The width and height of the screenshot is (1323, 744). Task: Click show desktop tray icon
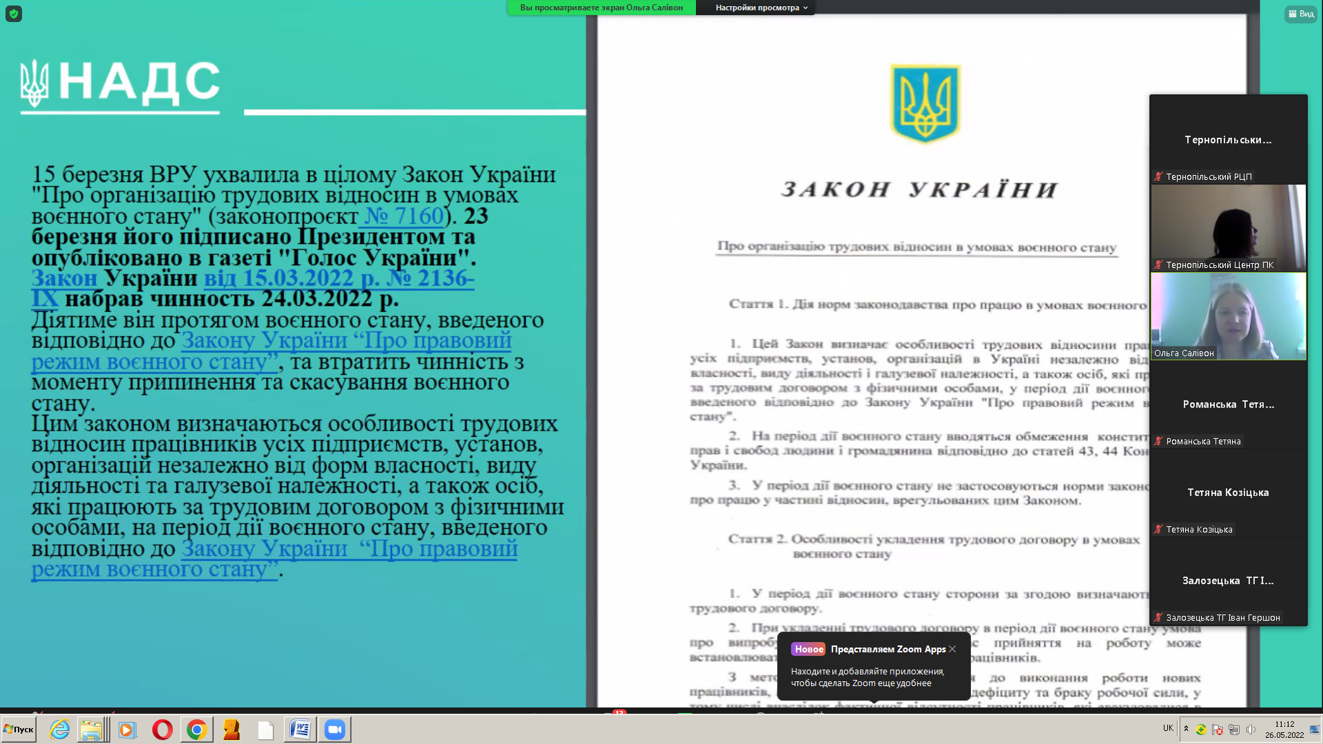click(x=1315, y=730)
